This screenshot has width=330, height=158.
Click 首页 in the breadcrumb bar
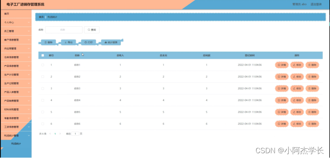[41, 17]
